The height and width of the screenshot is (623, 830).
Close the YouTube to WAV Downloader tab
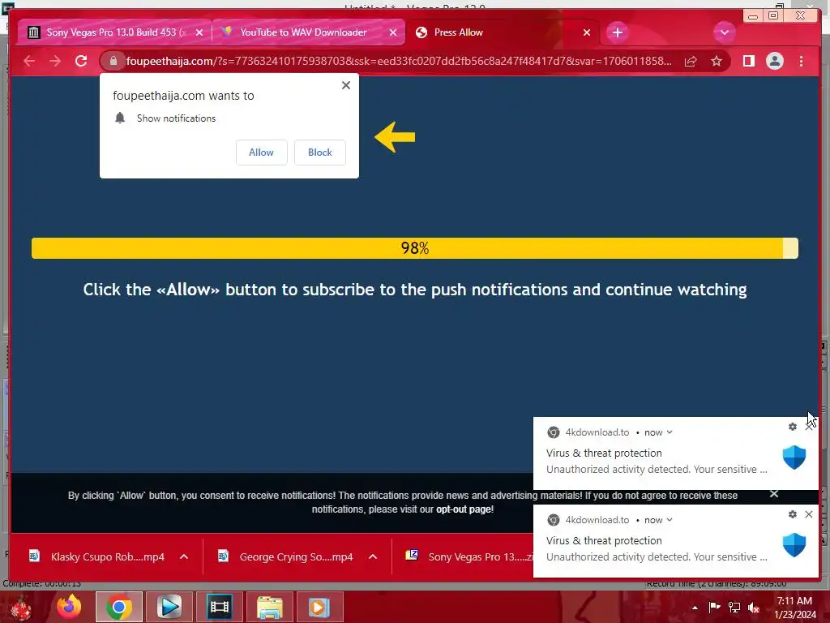click(393, 32)
